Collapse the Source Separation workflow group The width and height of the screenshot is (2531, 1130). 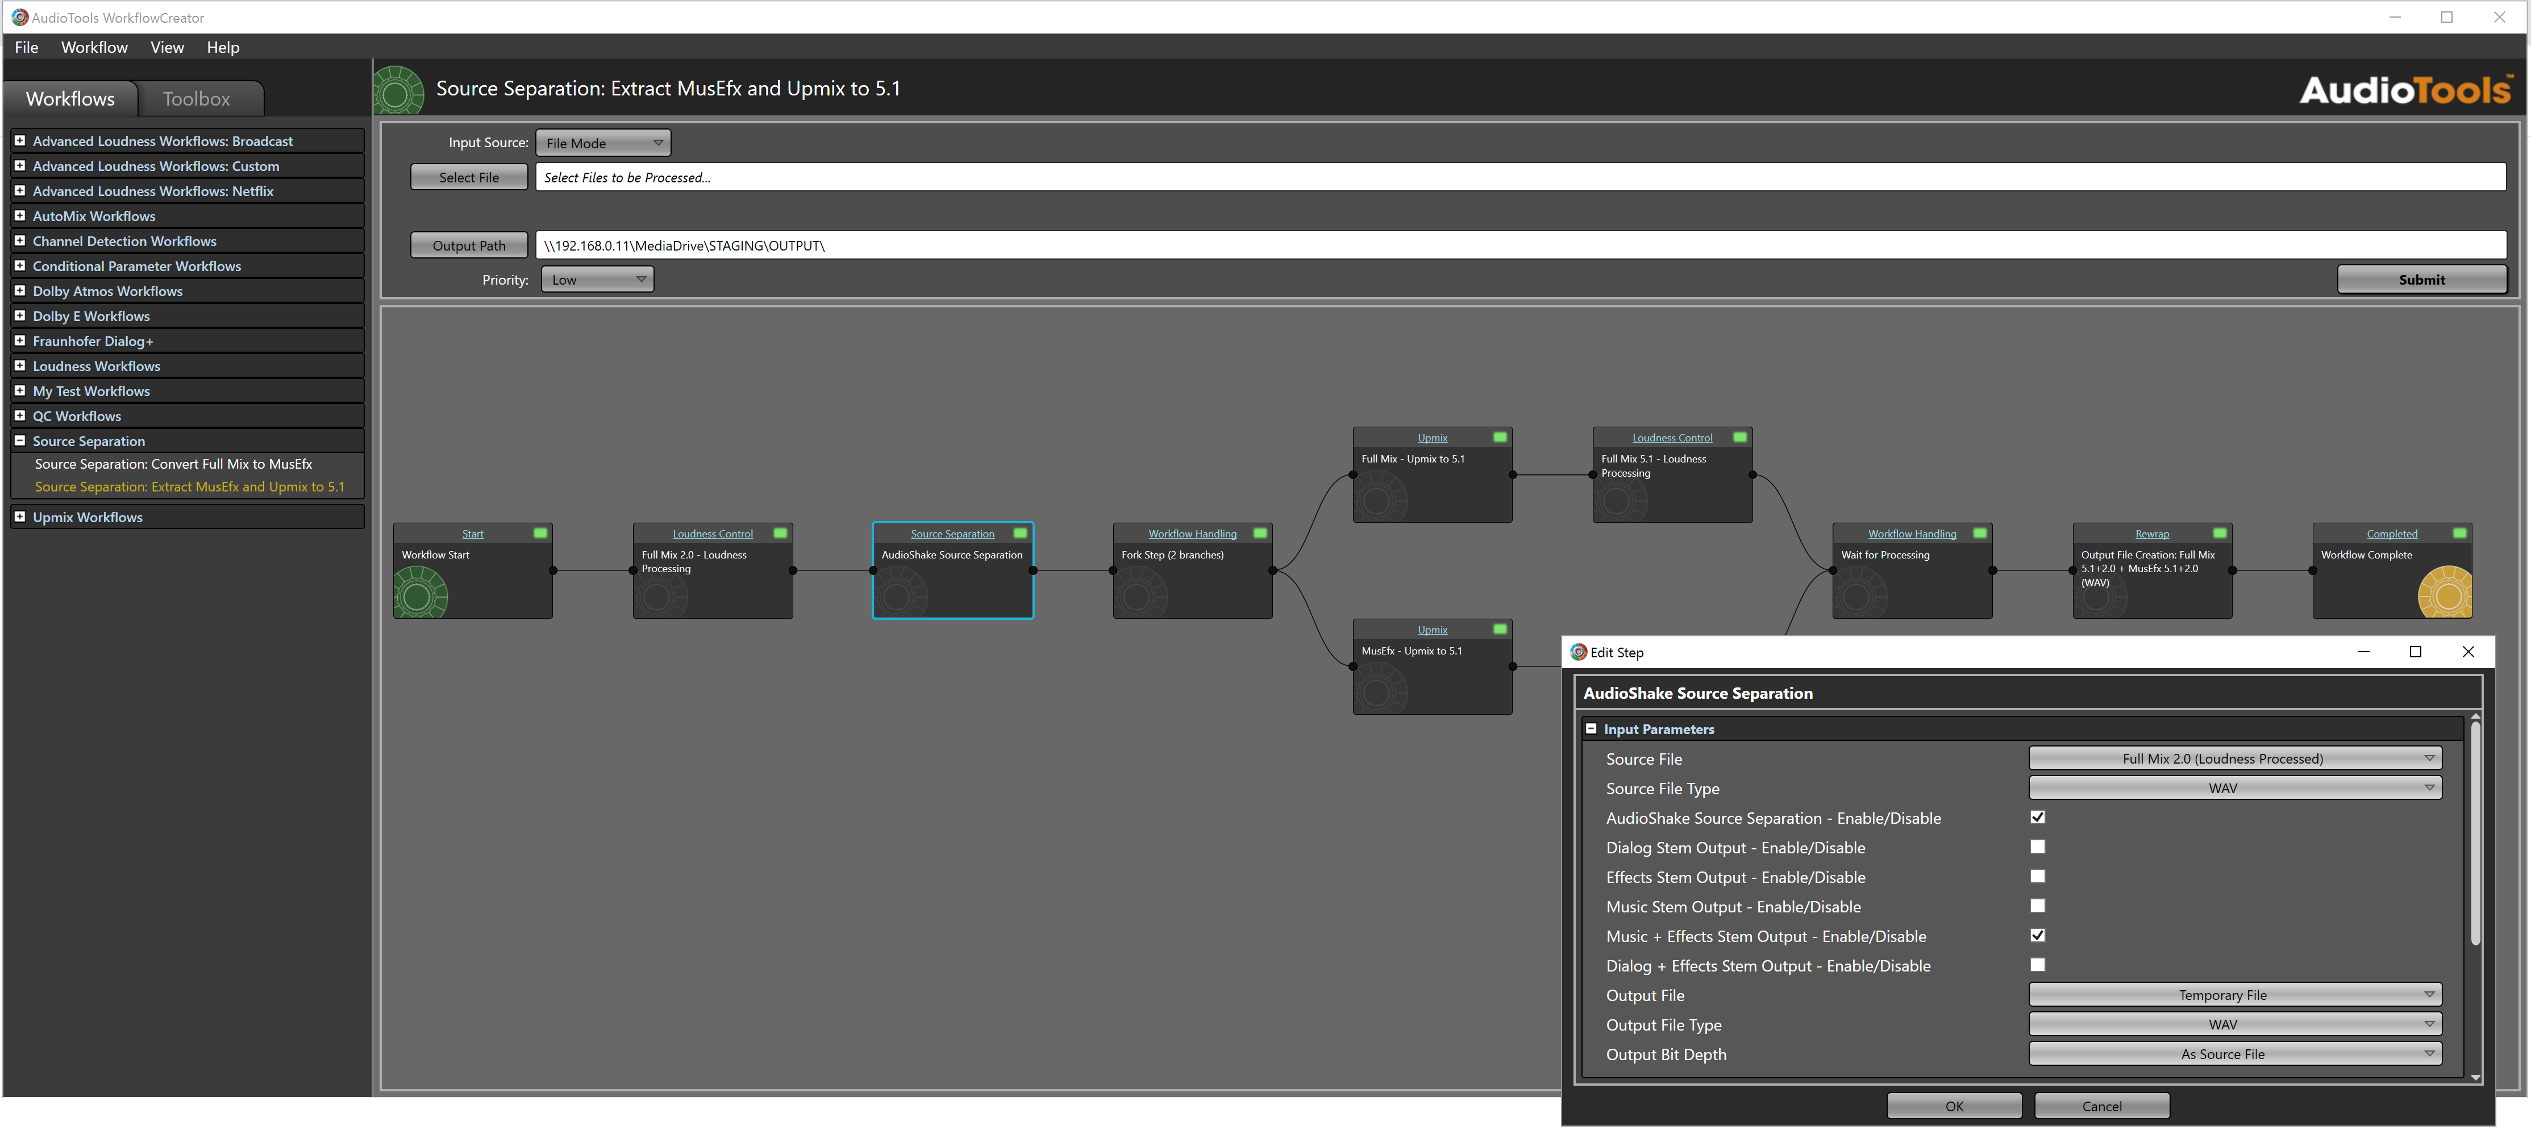pos(20,441)
